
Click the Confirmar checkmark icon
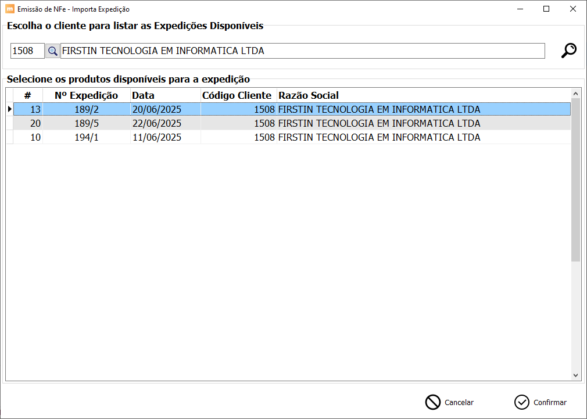(522, 402)
